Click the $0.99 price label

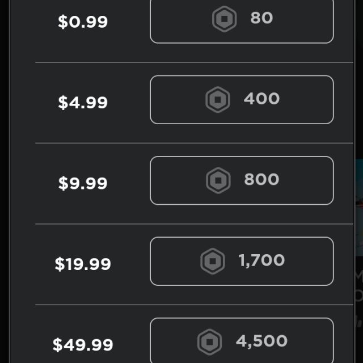83,22
